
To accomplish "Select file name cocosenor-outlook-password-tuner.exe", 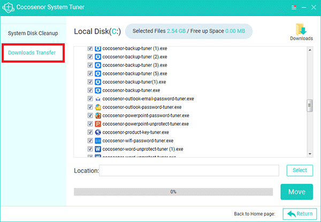I will 142,107.
